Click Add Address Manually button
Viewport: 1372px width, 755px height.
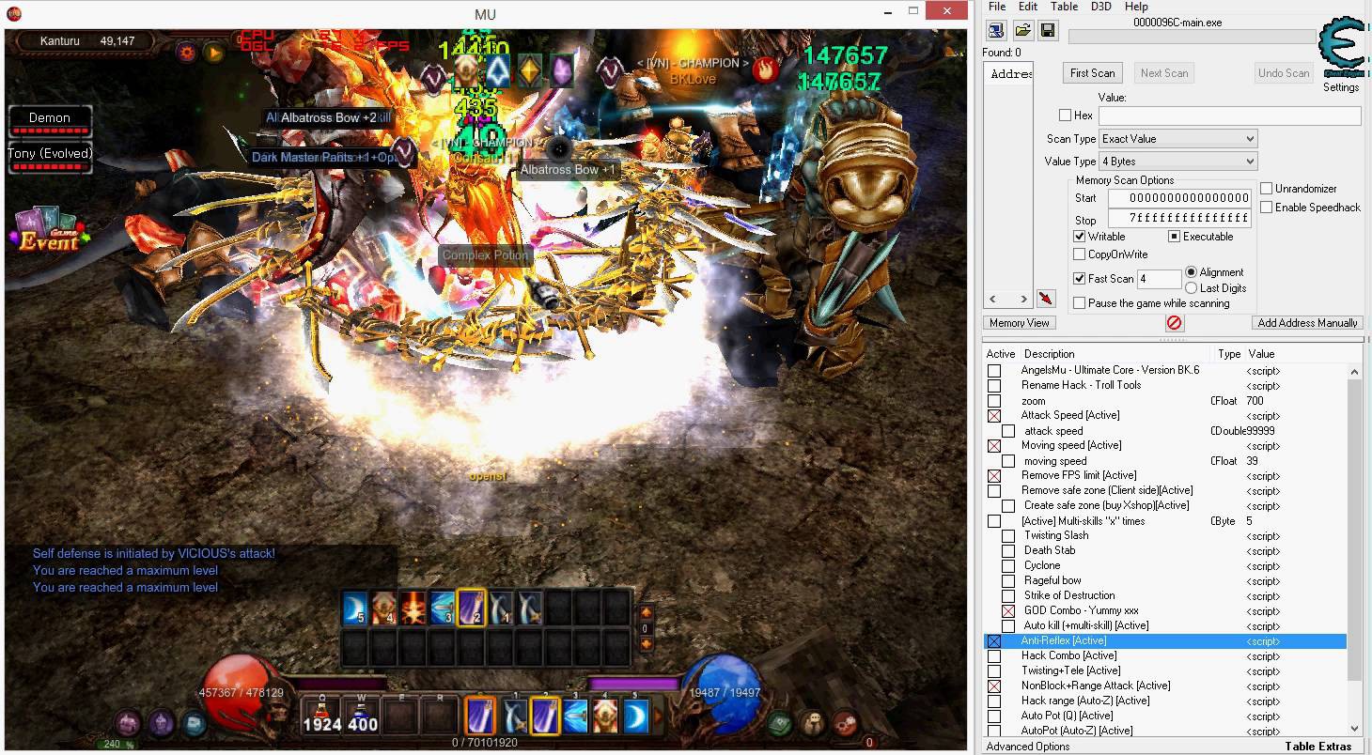tap(1307, 323)
